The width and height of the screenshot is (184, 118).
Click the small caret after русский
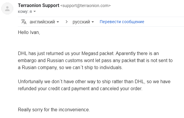93,22
